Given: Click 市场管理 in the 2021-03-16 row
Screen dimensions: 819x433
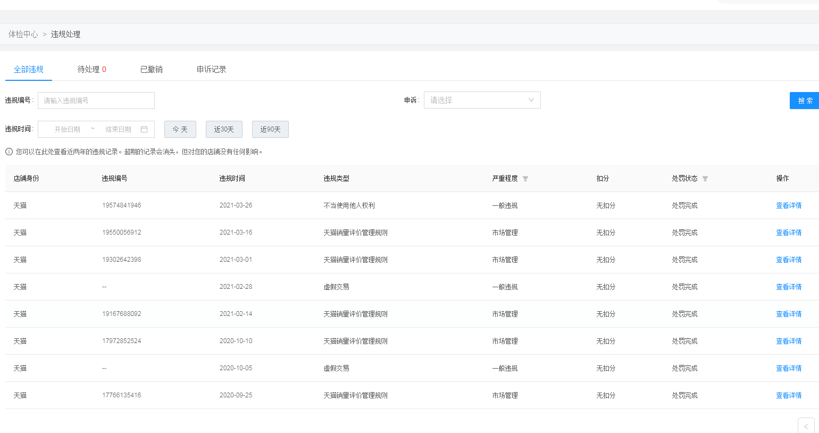Looking at the screenshot, I should pyautogui.click(x=505, y=232).
